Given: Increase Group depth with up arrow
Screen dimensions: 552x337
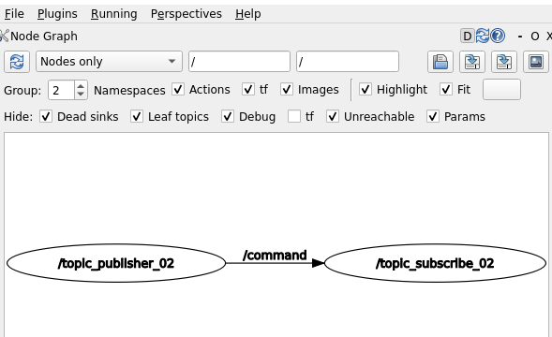Looking at the screenshot, I should pyautogui.click(x=81, y=86).
